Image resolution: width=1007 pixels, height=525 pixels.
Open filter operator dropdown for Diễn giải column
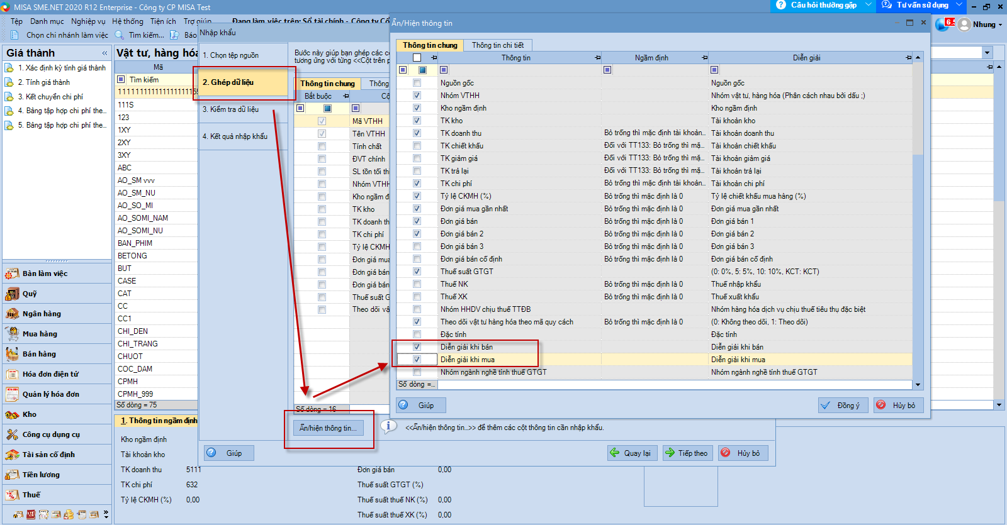[714, 70]
